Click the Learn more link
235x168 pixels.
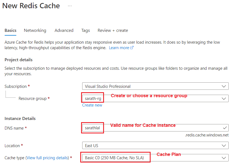[x=119, y=47]
